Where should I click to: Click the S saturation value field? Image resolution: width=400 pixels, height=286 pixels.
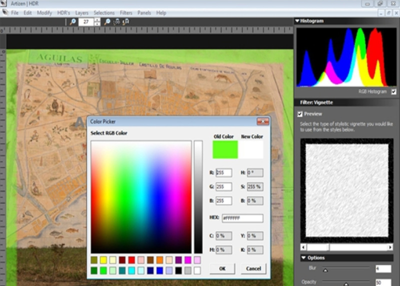[255, 187]
